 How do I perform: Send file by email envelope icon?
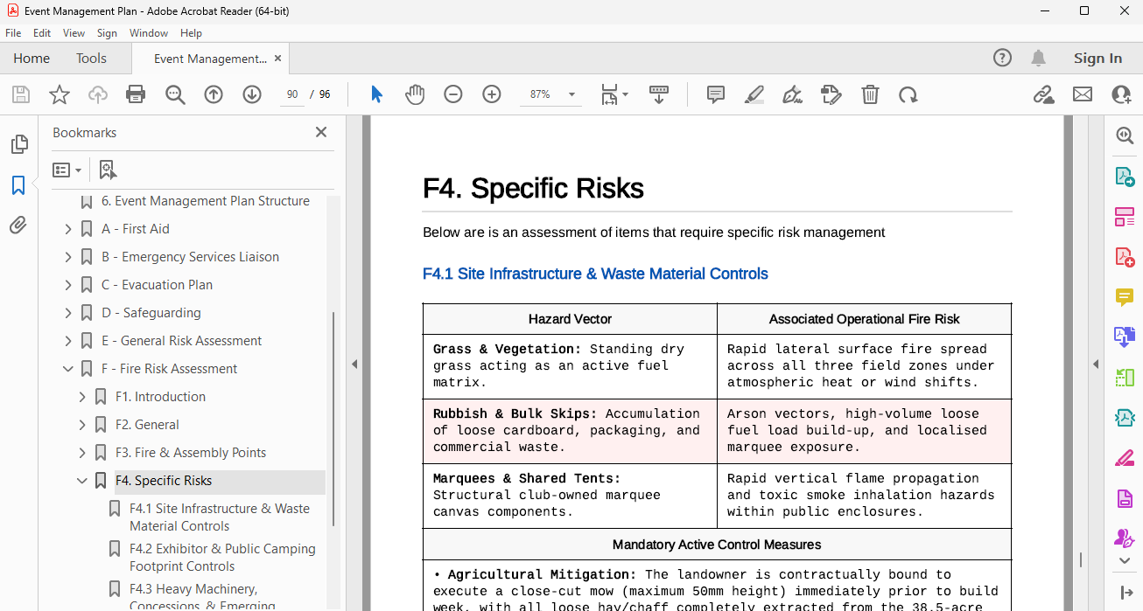pyautogui.click(x=1083, y=94)
